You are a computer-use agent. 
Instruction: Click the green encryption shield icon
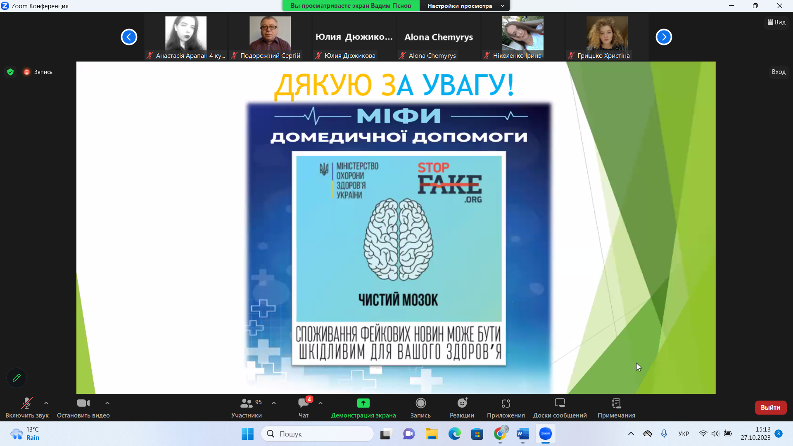tap(11, 72)
